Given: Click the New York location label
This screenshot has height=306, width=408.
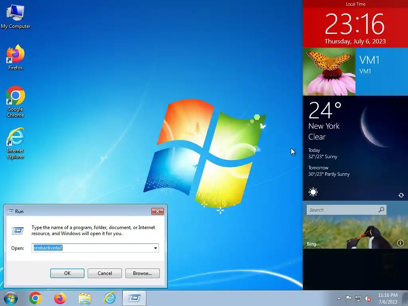Looking at the screenshot, I should 324,126.
